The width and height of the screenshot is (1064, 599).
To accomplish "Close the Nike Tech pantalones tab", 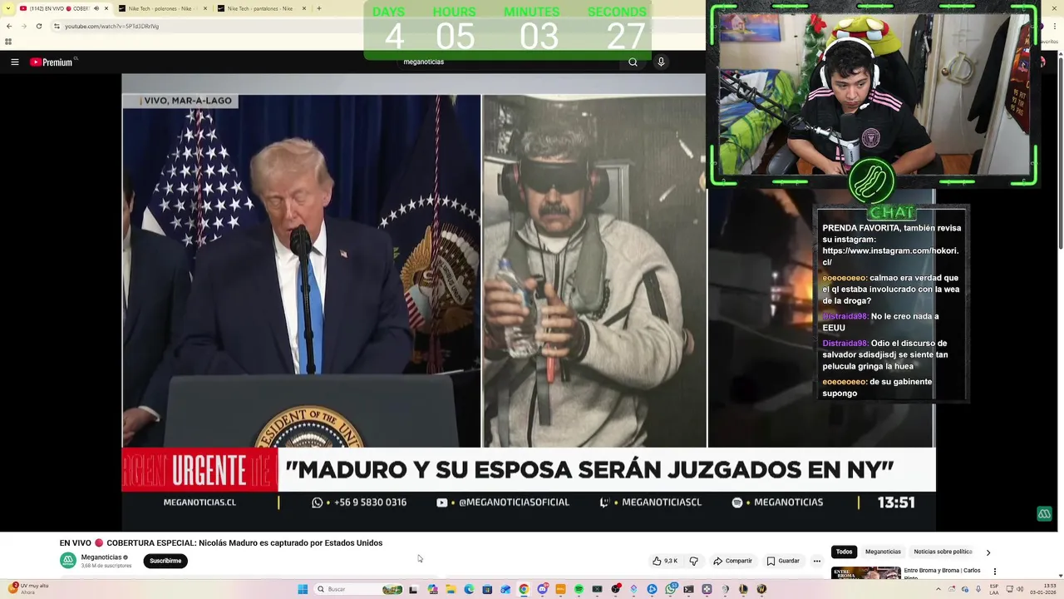I will tap(304, 8).
